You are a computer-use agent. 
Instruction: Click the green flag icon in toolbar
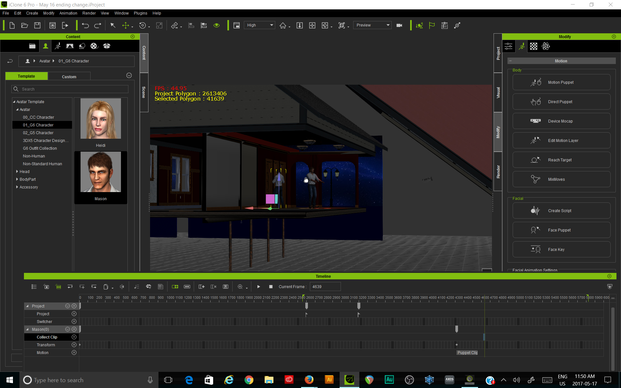coord(432,25)
